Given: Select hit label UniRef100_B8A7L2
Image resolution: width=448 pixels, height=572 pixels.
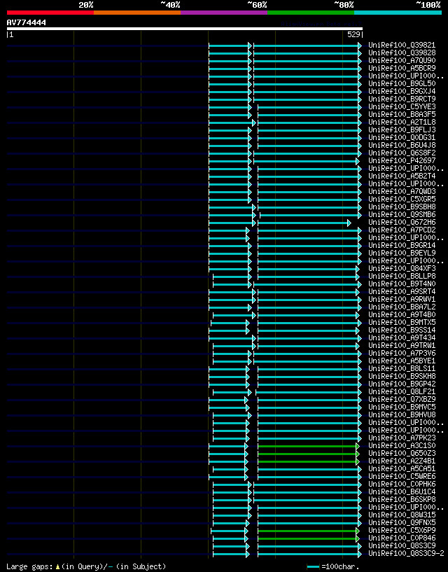Looking at the screenshot, I should tap(402, 307).
